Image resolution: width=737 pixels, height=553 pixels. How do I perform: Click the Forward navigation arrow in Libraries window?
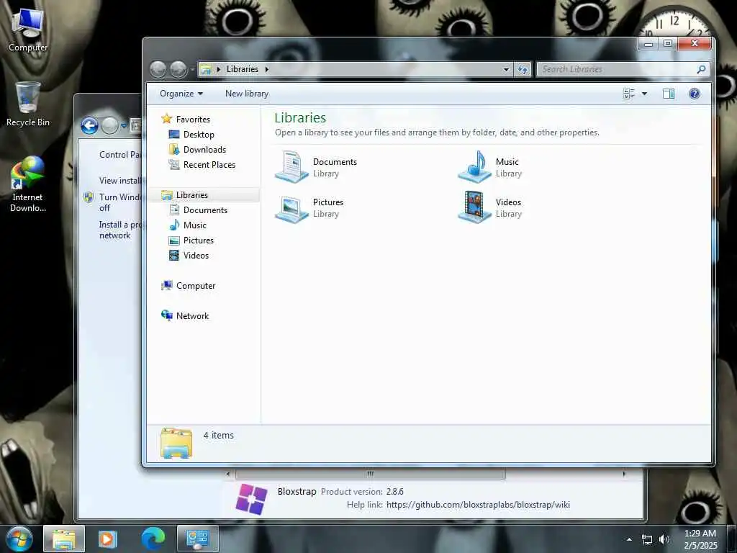click(x=178, y=70)
